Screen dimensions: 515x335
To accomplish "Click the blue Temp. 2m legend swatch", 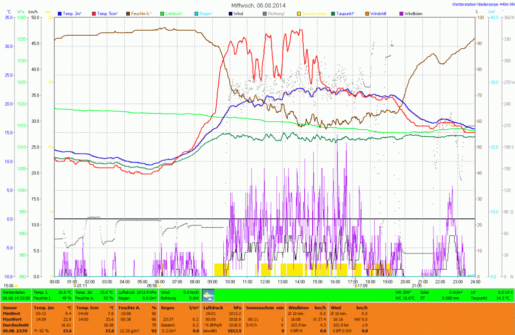I will pos(60,13).
